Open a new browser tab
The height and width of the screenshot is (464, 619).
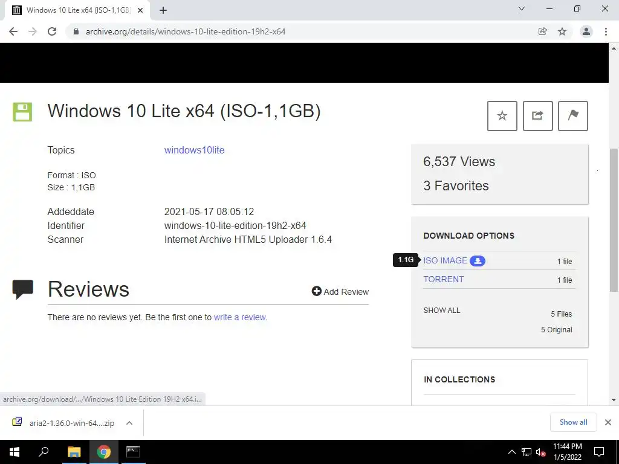pos(163,10)
